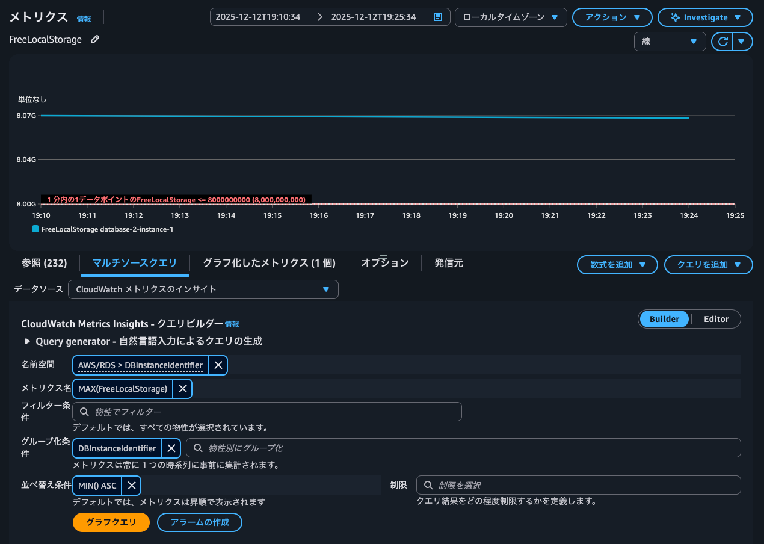The image size is (764, 544).
Task: Select Builder mode in the query builder
Action: [x=664, y=319]
